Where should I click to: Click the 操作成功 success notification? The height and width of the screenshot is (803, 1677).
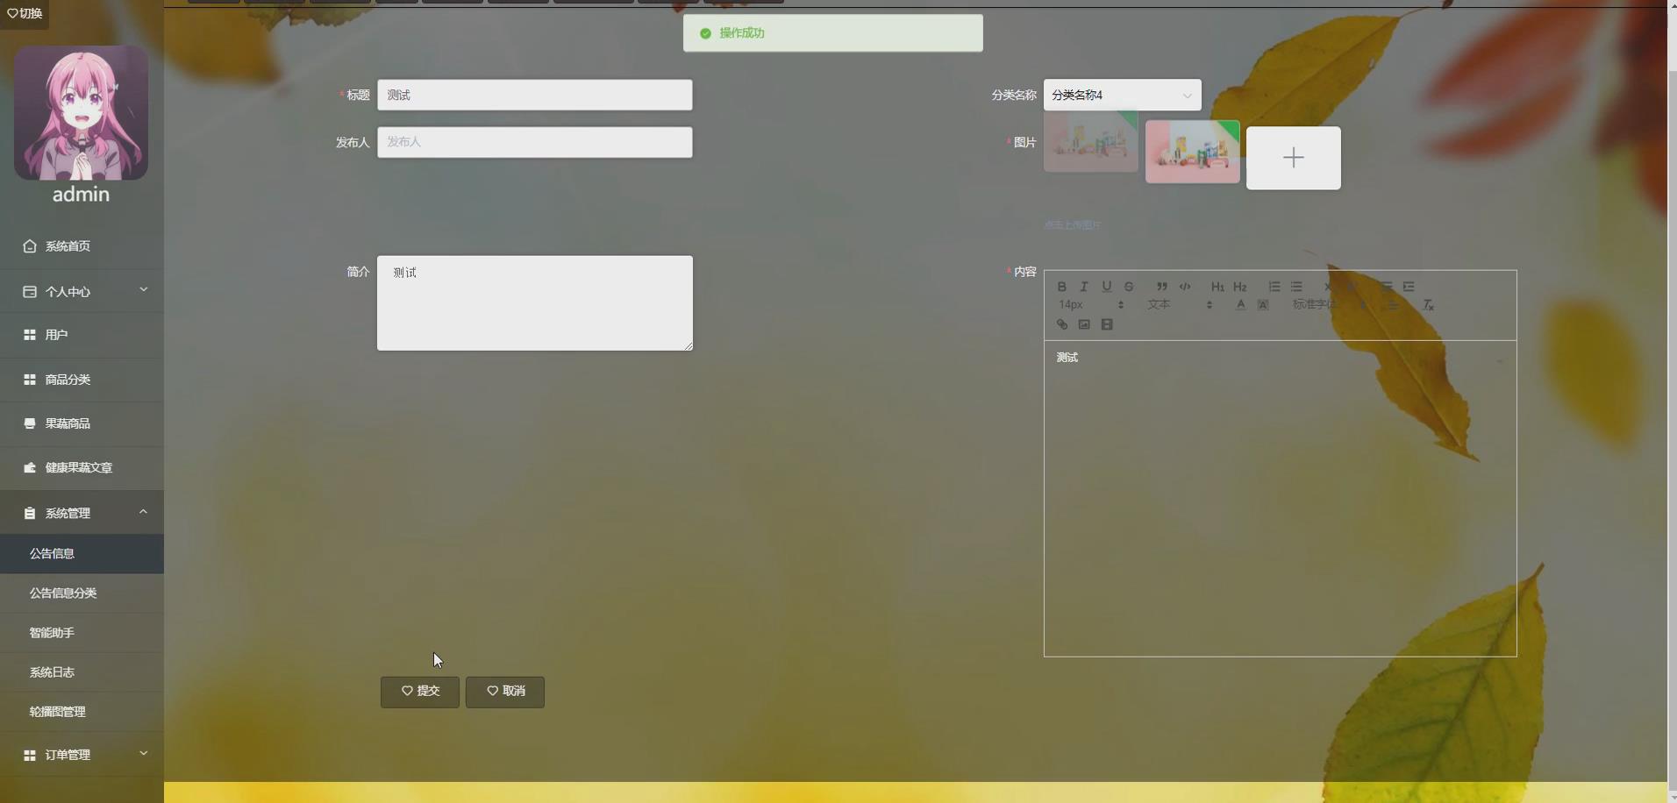pyautogui.click(x=833, y=33)
